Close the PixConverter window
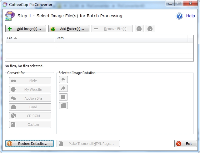Viewport: 200px width, 153px height. click(190, 3)
